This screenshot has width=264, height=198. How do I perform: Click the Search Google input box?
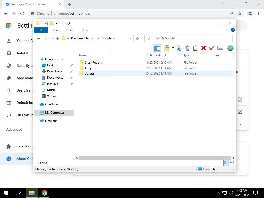[188, 38]
